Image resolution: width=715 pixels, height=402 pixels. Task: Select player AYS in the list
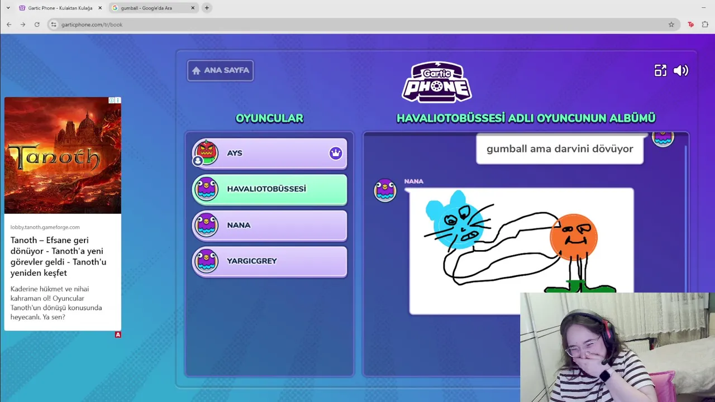point(269,153)
